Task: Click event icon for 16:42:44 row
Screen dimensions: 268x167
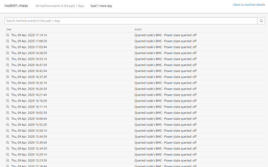Action: [x=7, y=71]
